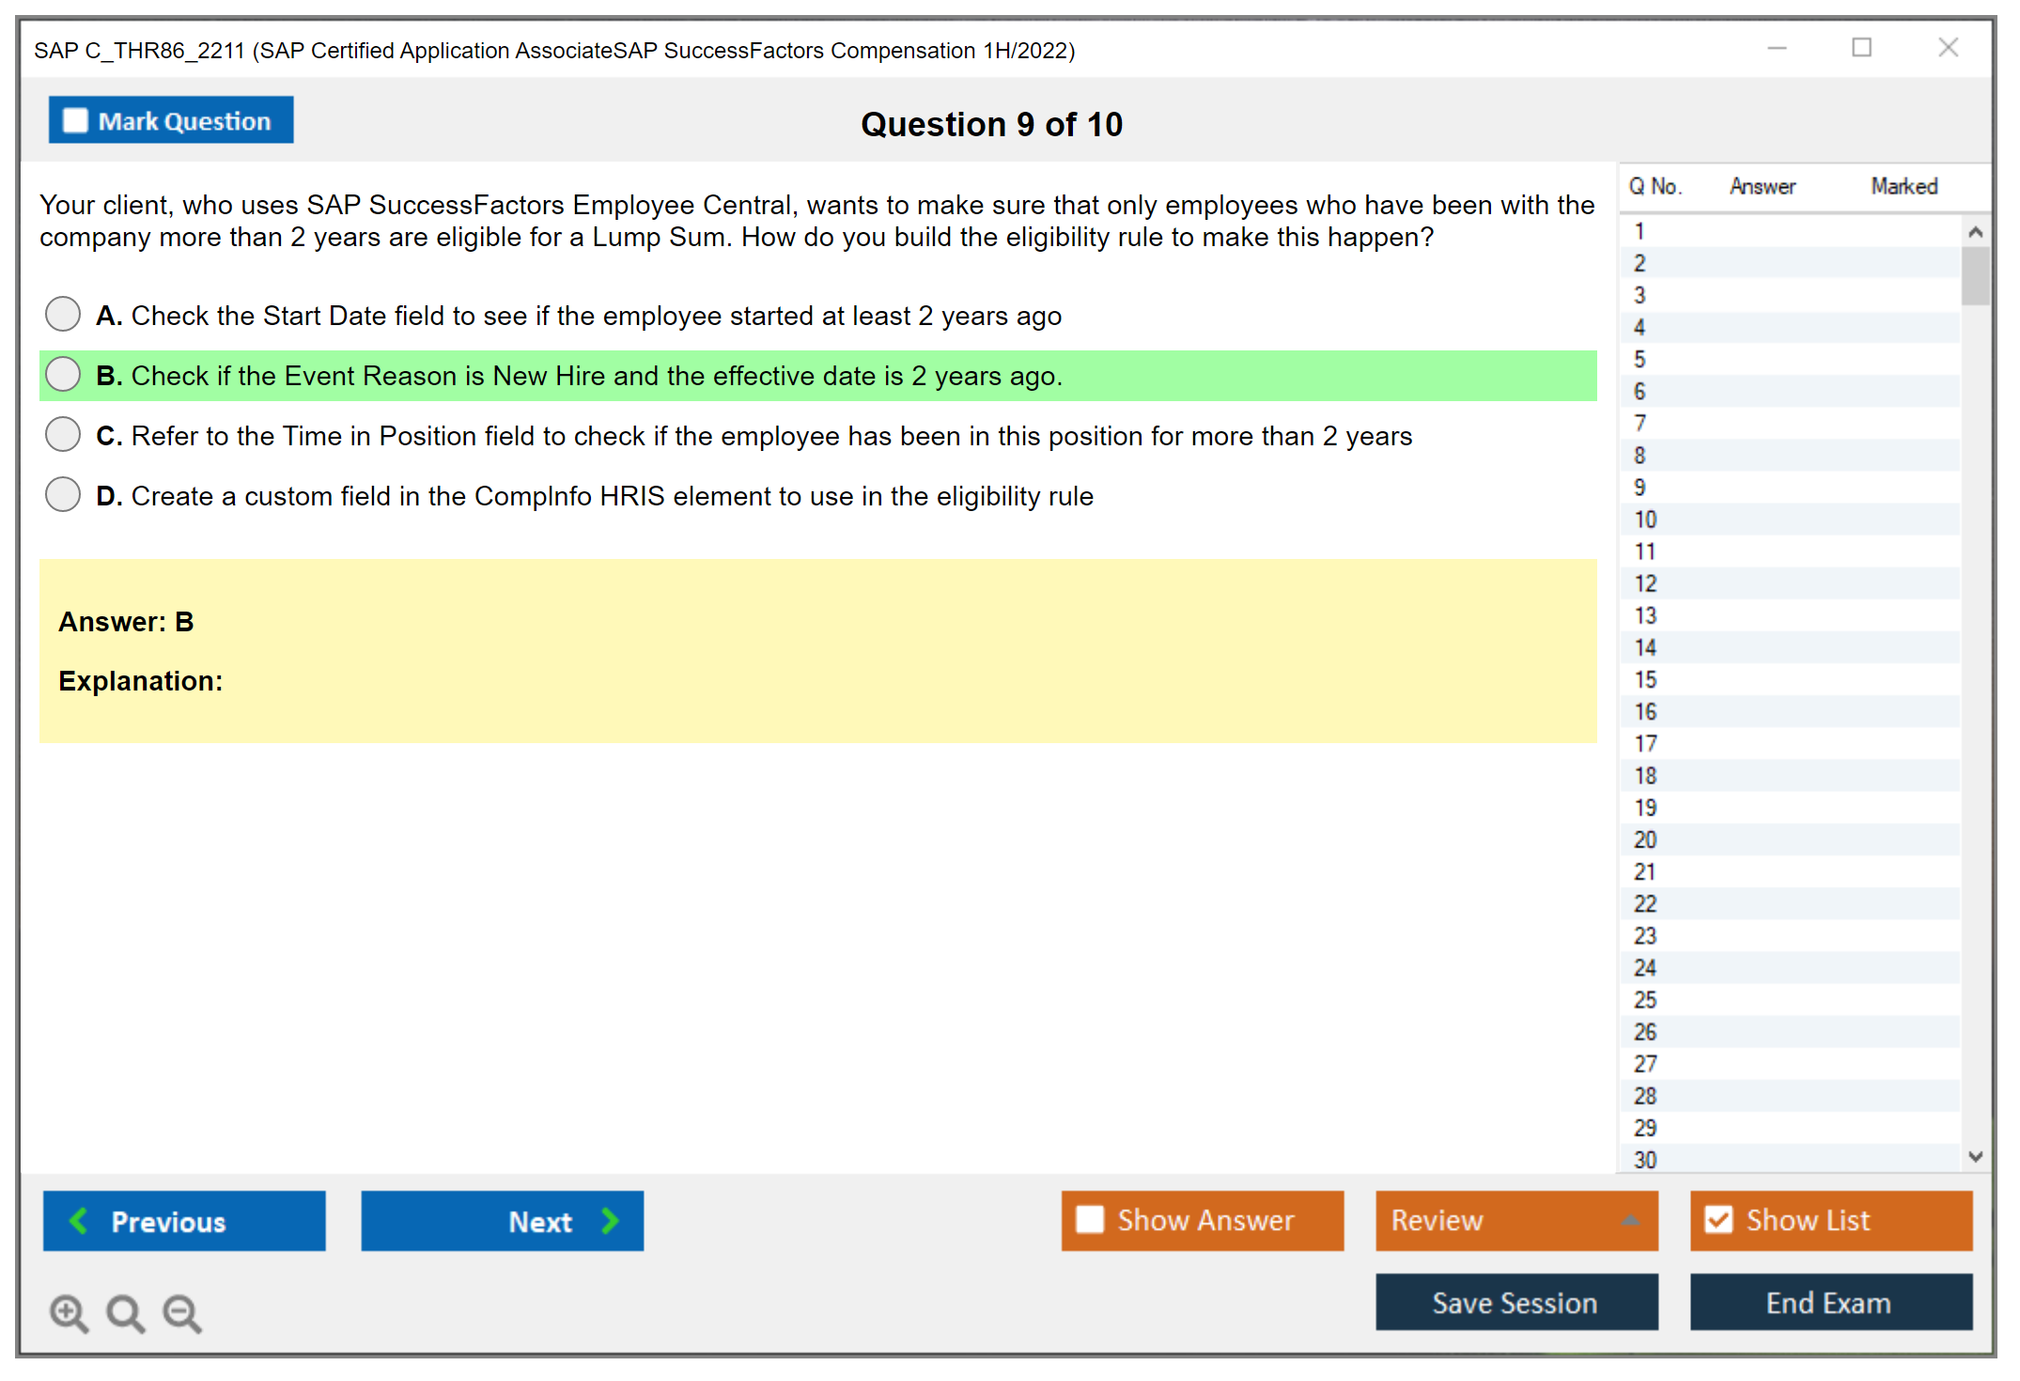Maximize the exam window
2020x1381 pixels.
coord(1861,48)
